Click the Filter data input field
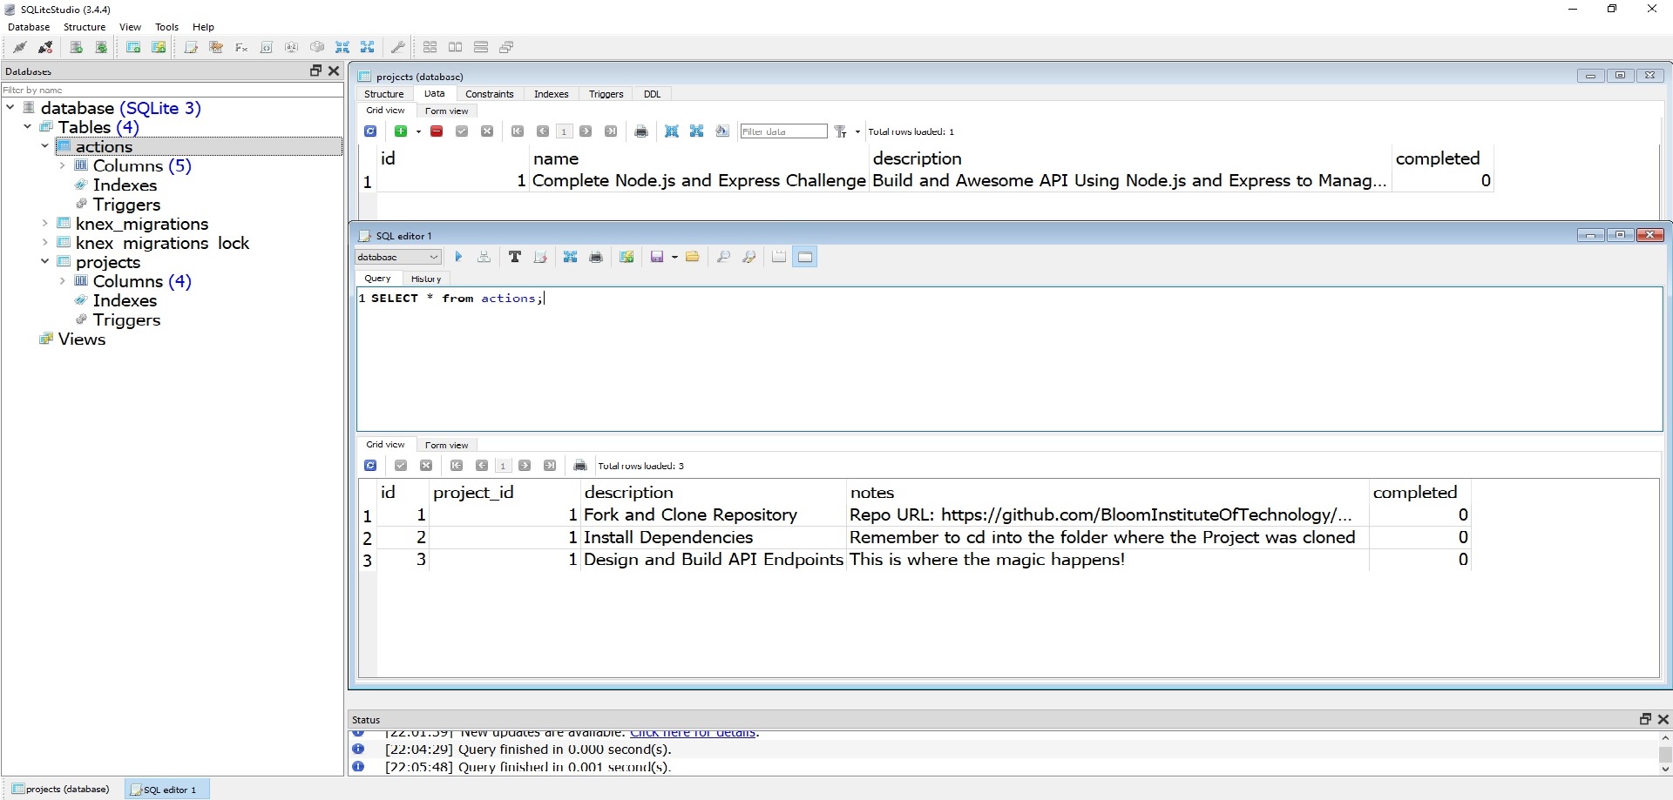Viewport: 1673px width, 800px height. tap(782, 131)
